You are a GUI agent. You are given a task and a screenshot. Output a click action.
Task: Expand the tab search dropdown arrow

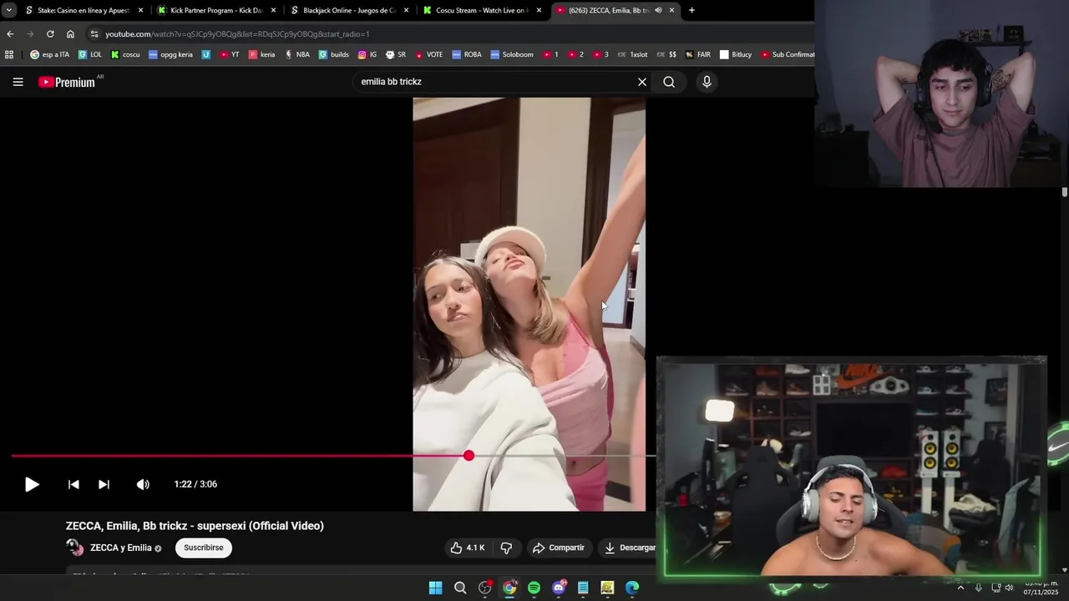tap(8, 10)
